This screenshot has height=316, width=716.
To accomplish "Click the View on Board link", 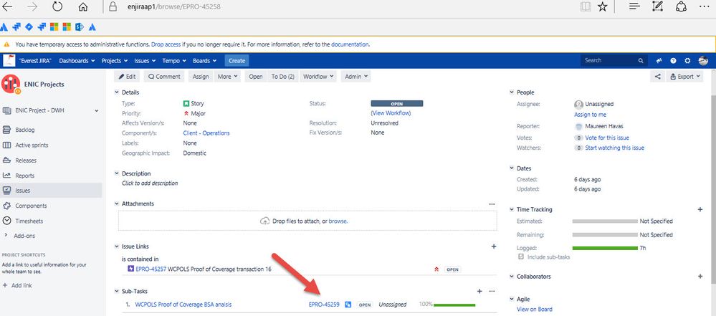I will [534, 310].
